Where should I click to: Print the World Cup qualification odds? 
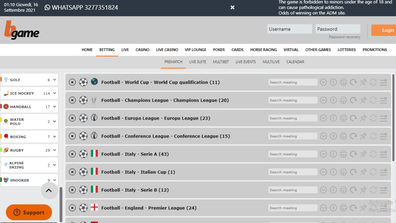coord(343,82)
